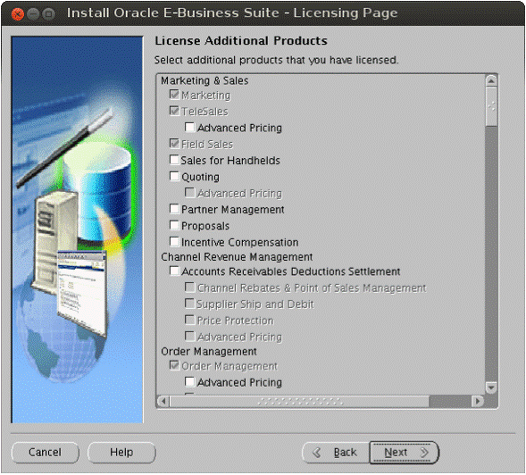Enable Incentive Compensation checkbox
Screen dimensions: 526x475
pyautogui.click(x=174, y=242)
